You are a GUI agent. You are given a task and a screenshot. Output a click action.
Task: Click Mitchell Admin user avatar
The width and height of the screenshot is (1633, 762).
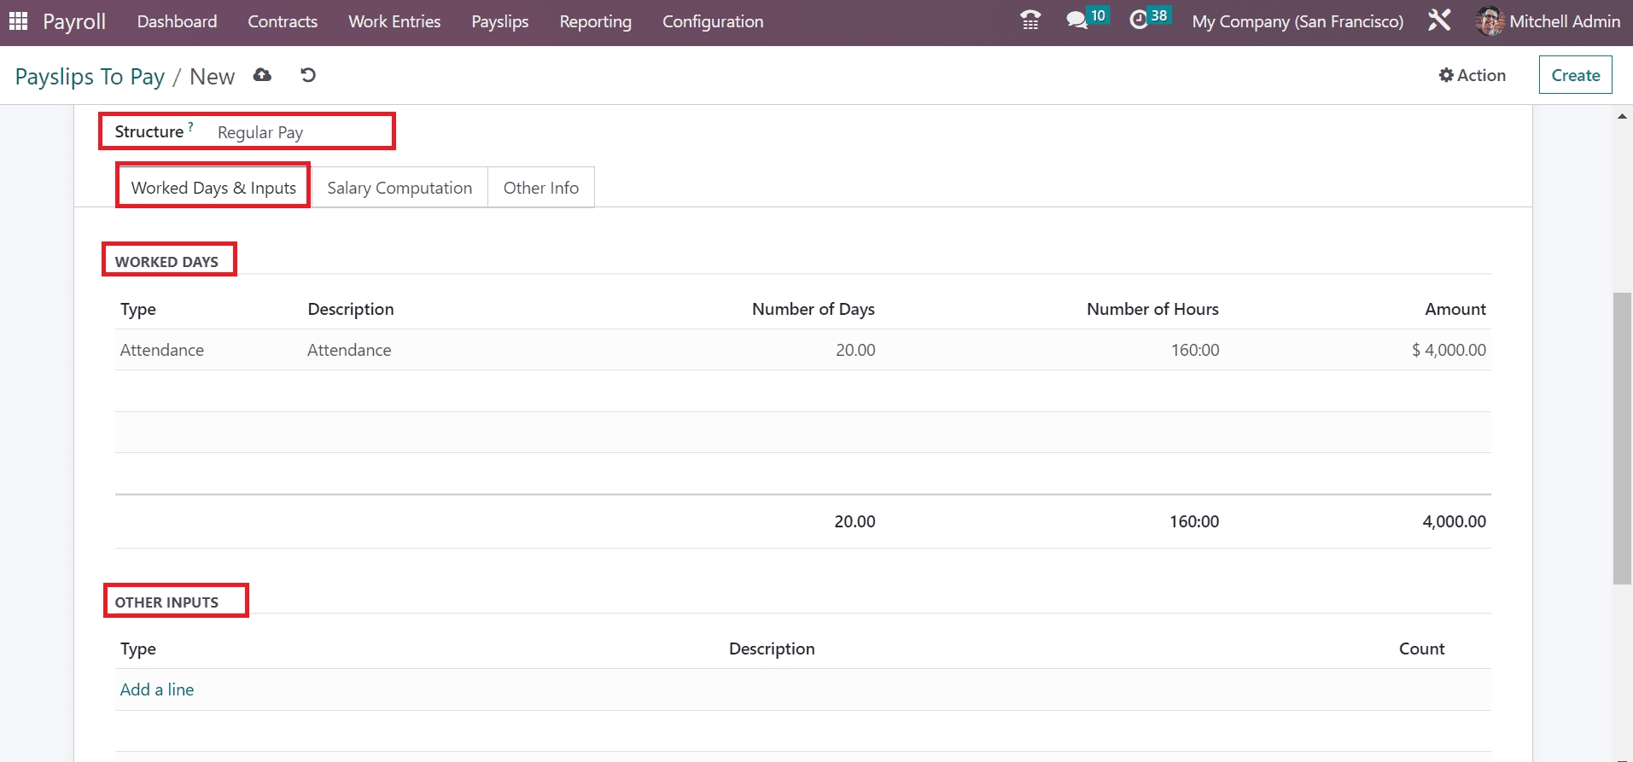click(x=1490, y=21)
